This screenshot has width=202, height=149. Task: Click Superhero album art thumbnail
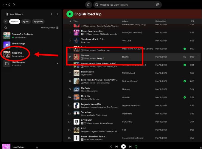coord(76,114)
